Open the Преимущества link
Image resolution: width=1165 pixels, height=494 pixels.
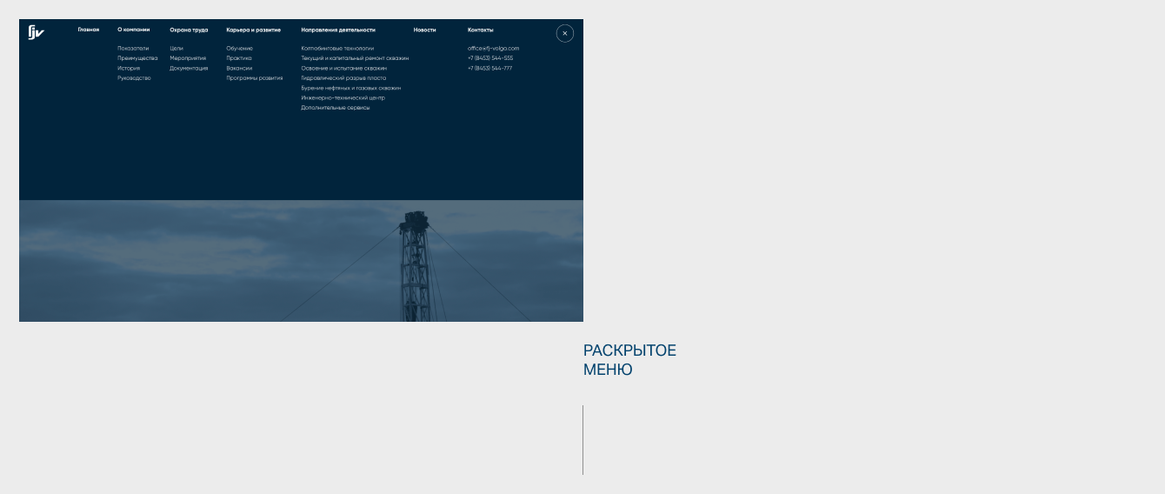pos(137,58)
